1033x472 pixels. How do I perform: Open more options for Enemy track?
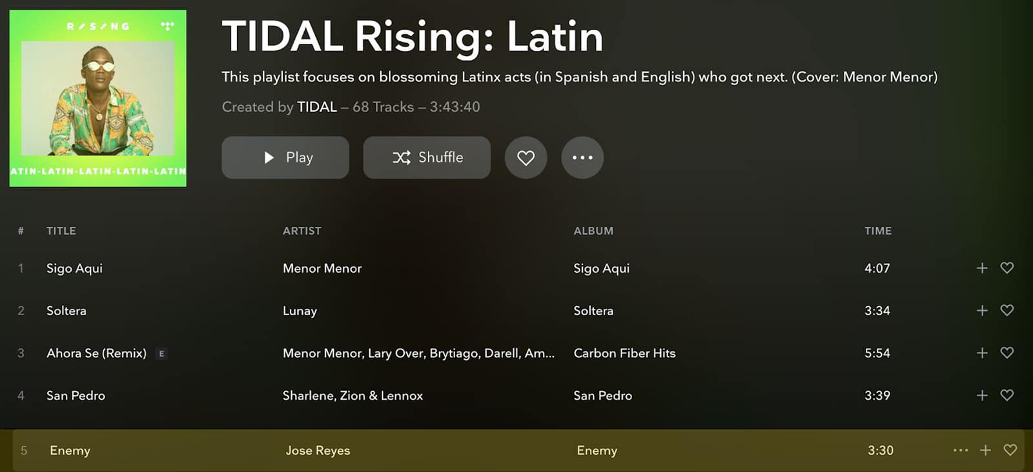(961, 450)
